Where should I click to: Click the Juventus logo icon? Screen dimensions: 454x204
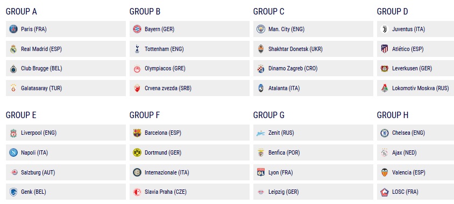coord(384,29)
